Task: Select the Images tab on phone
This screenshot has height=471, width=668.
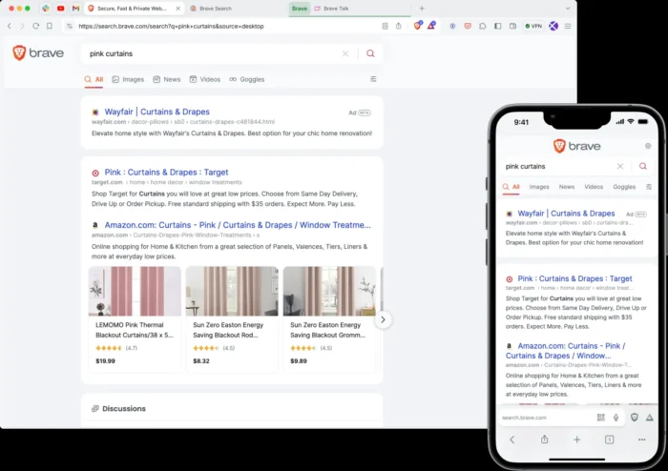Action: point(539,187)
